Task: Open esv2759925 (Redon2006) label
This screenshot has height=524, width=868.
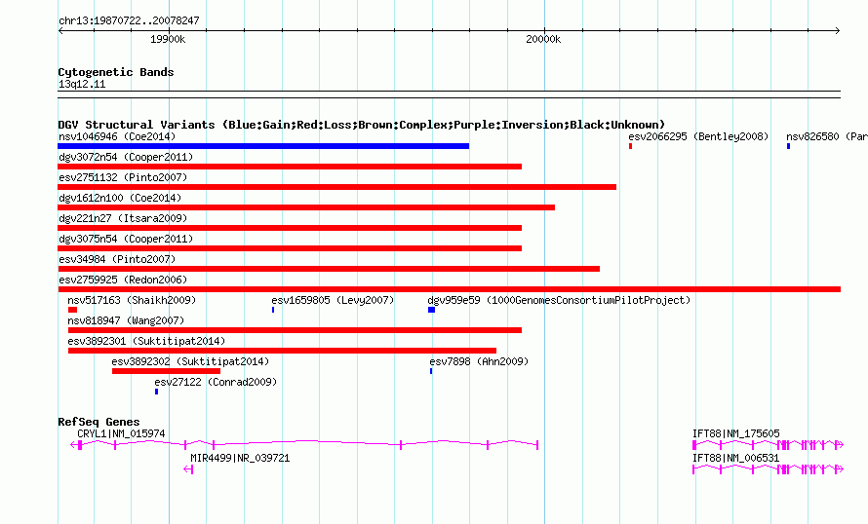Action: pyautogui.click(x=123, y=280)
